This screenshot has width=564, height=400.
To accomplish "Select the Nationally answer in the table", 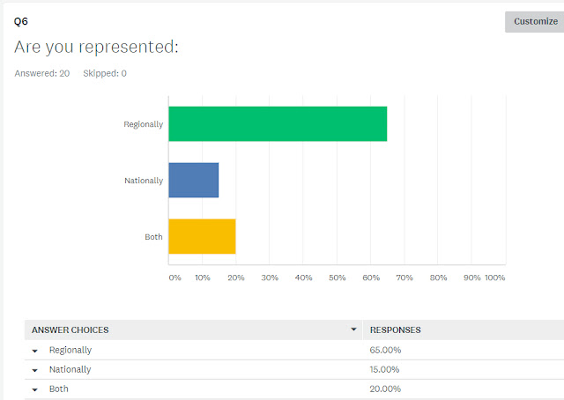I will coord(70,369).
